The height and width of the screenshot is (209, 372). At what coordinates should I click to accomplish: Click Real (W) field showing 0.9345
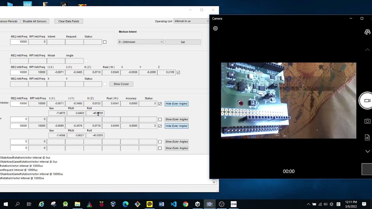click(111, 72)
